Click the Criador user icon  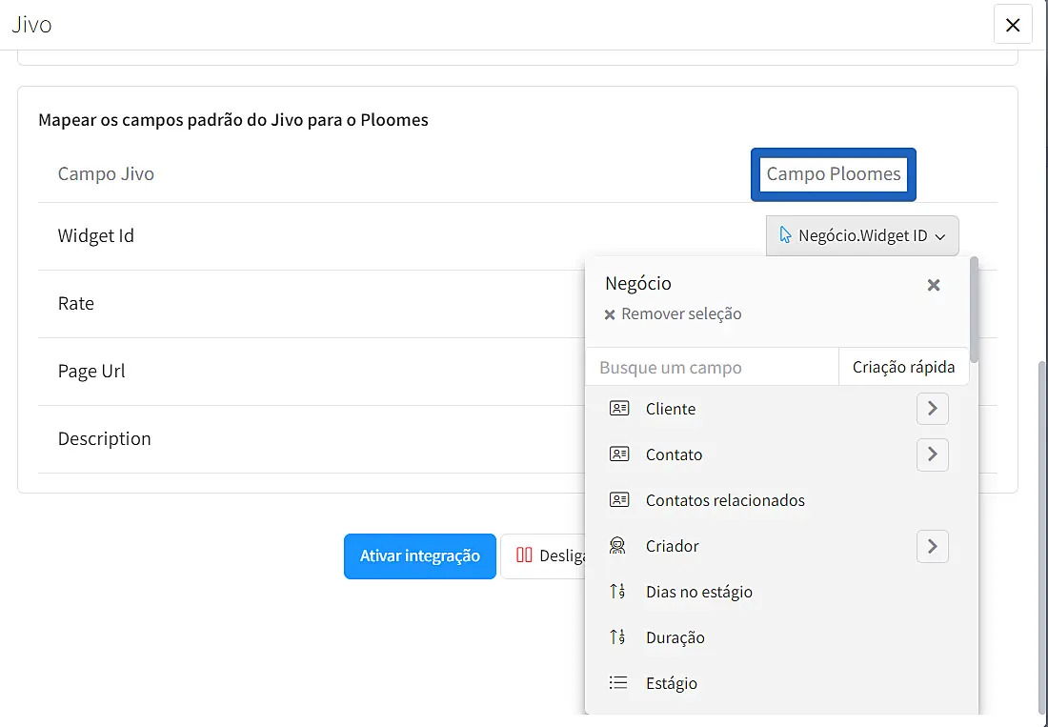pos(617,546)
